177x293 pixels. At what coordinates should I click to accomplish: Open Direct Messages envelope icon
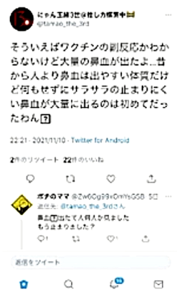[x=159, y=285]
